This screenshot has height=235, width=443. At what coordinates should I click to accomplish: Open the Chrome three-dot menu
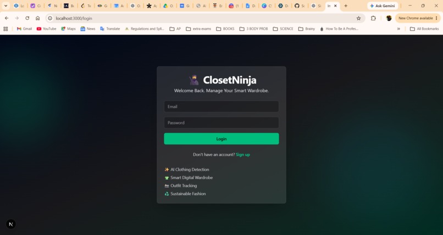436,18
